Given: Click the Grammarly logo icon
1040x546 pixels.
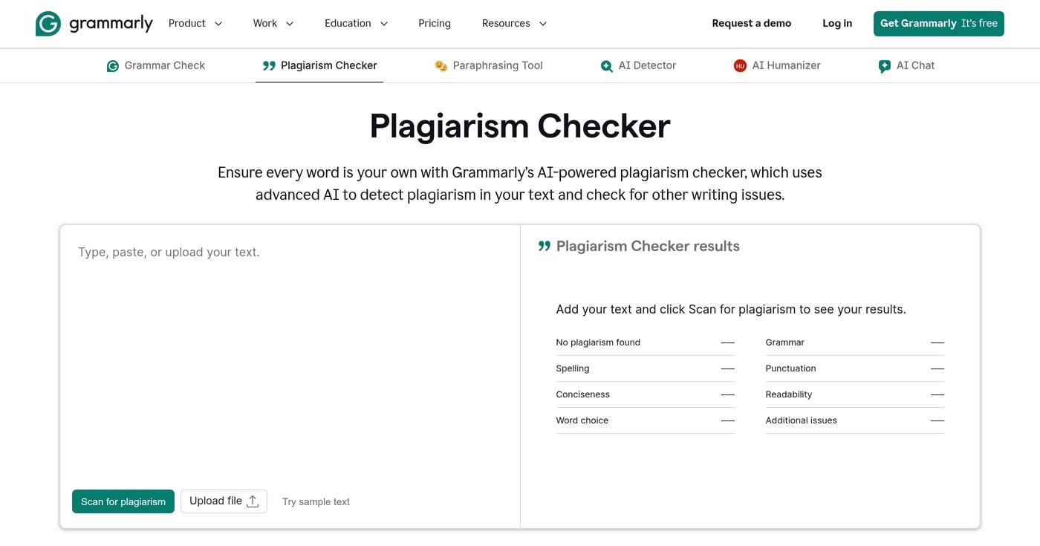Looking at the screenshot, I should point(48,24).
